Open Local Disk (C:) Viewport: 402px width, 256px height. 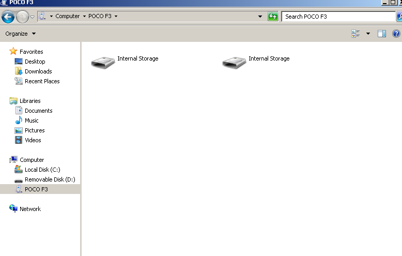tap(42, 170)
